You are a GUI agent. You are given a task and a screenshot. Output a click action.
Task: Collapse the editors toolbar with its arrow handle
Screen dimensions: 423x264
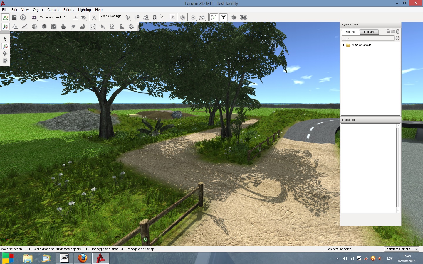point(138,27)
